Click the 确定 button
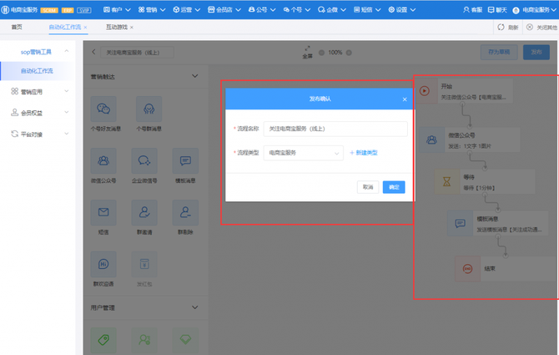 coord(394,187)
